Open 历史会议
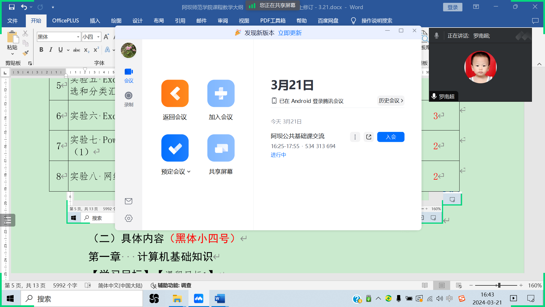 [x=391, y=101]
